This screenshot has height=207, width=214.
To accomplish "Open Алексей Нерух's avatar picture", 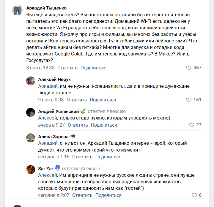I will point(31,81).
